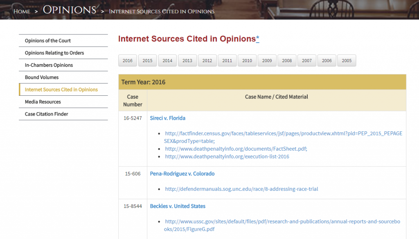Click the asterisk footnote link in heading
The image size is (419, 239).
(x=258, y=39)
